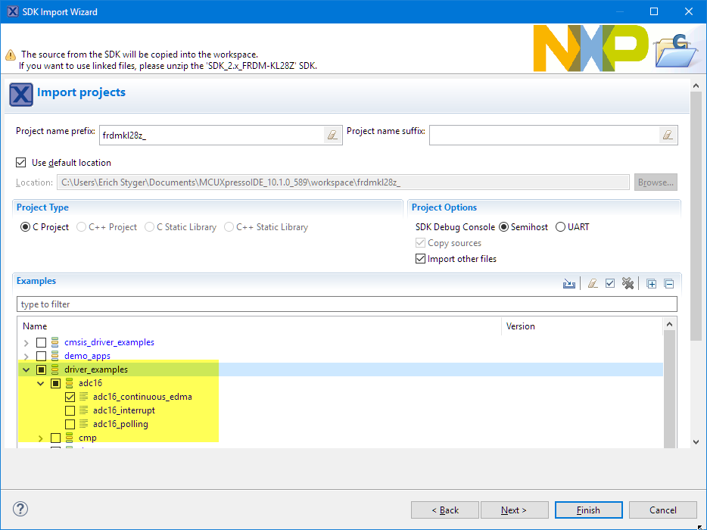The width and height of the screenshot is (707, 530).
Task: Check the cmp group checkbox
Action: coord(55,438)
